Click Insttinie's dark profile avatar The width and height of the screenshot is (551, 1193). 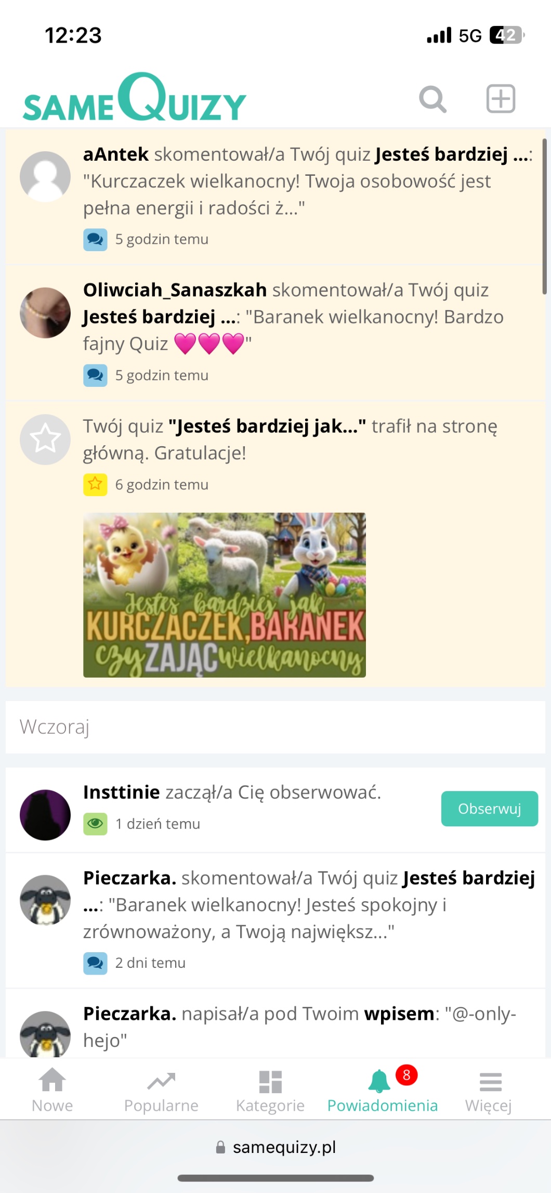(45, 815)
